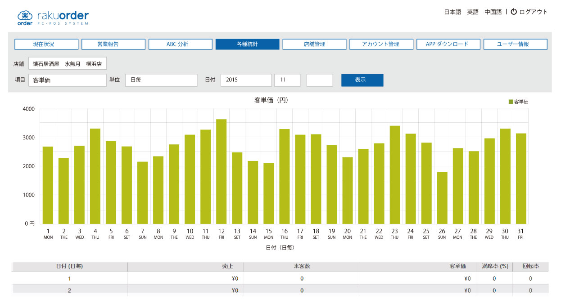The width and height of the screenshot is (561, 303).
Task: Open the month field showing 11
Action: [287, 80]
